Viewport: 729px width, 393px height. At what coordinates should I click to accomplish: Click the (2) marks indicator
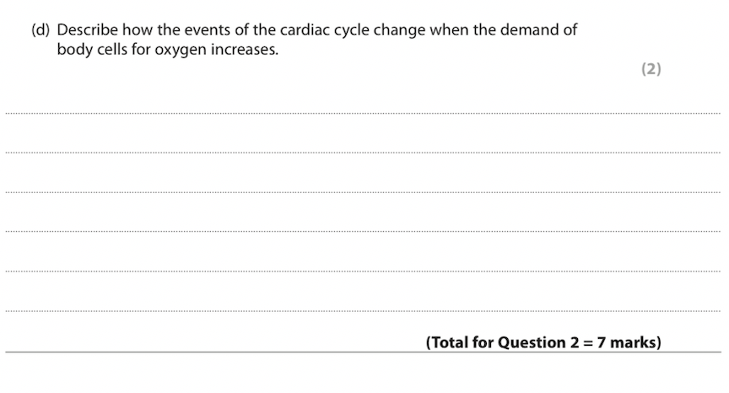click(x=651, y=69)
